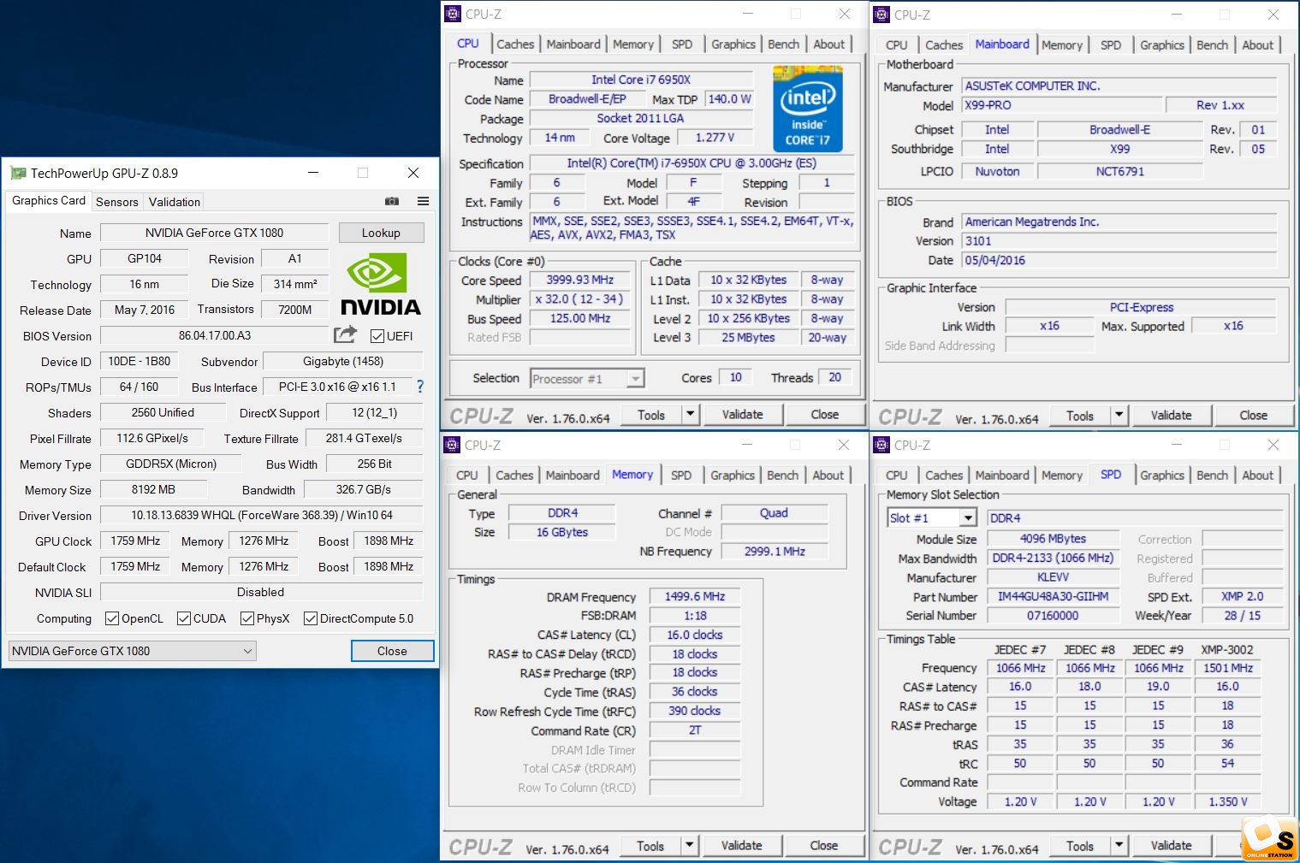
Task: Select SPD tab in the Memory window
Action: (x=681, y=476)
